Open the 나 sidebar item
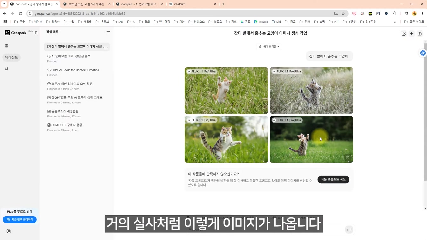This screenshot has height=240, width=427. pyautogui.click(x=6, y=69)
